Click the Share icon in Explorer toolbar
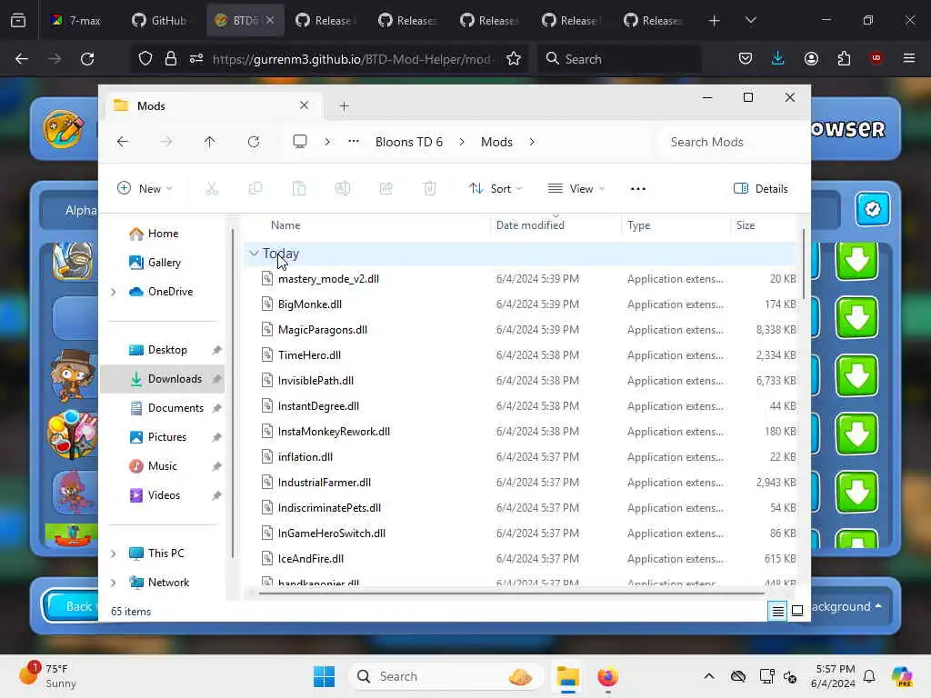 pos(385,189)
